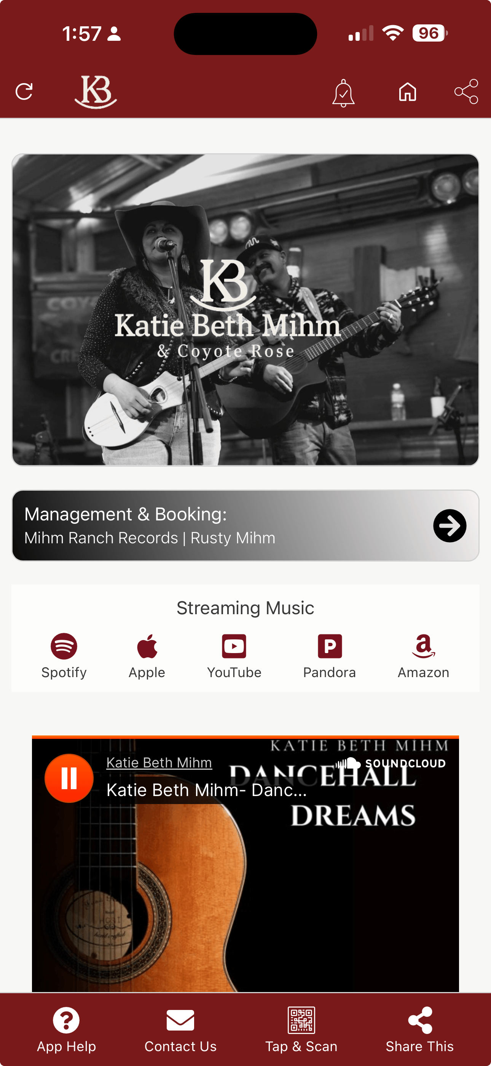Open Spotify streaming link
This screenshot has height=1066, width=491.
[x=64, y=656]
